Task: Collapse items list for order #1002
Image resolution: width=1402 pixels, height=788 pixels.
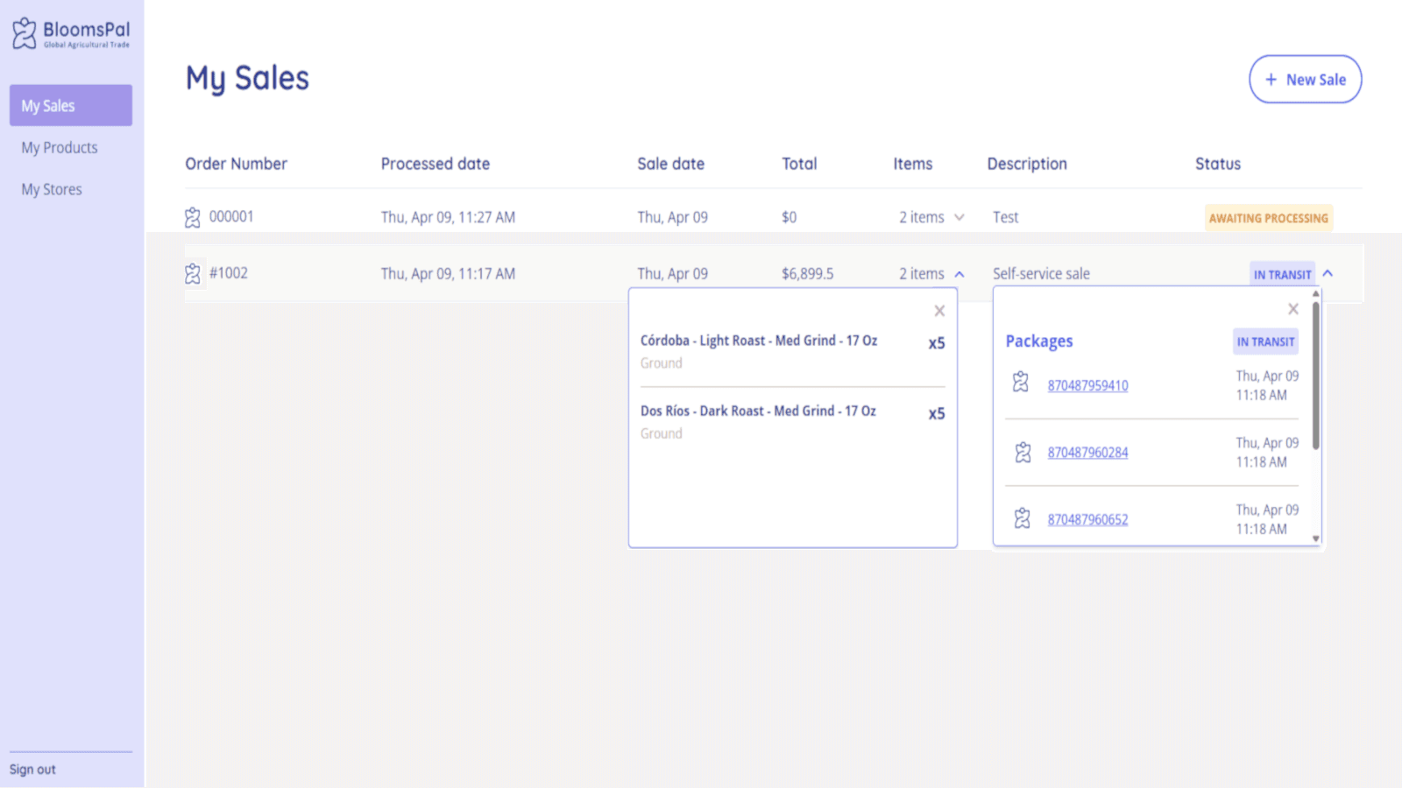Action: 959,274
